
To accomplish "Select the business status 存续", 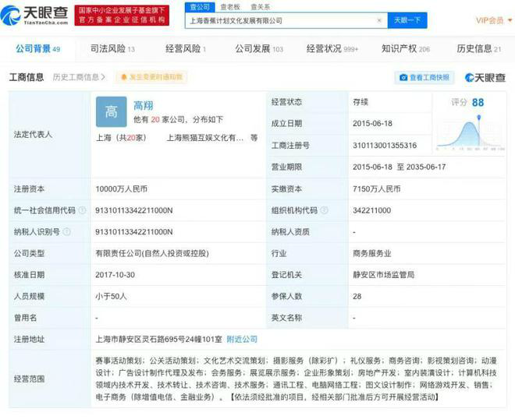I will pyautogui.click(x=360, y=102).
